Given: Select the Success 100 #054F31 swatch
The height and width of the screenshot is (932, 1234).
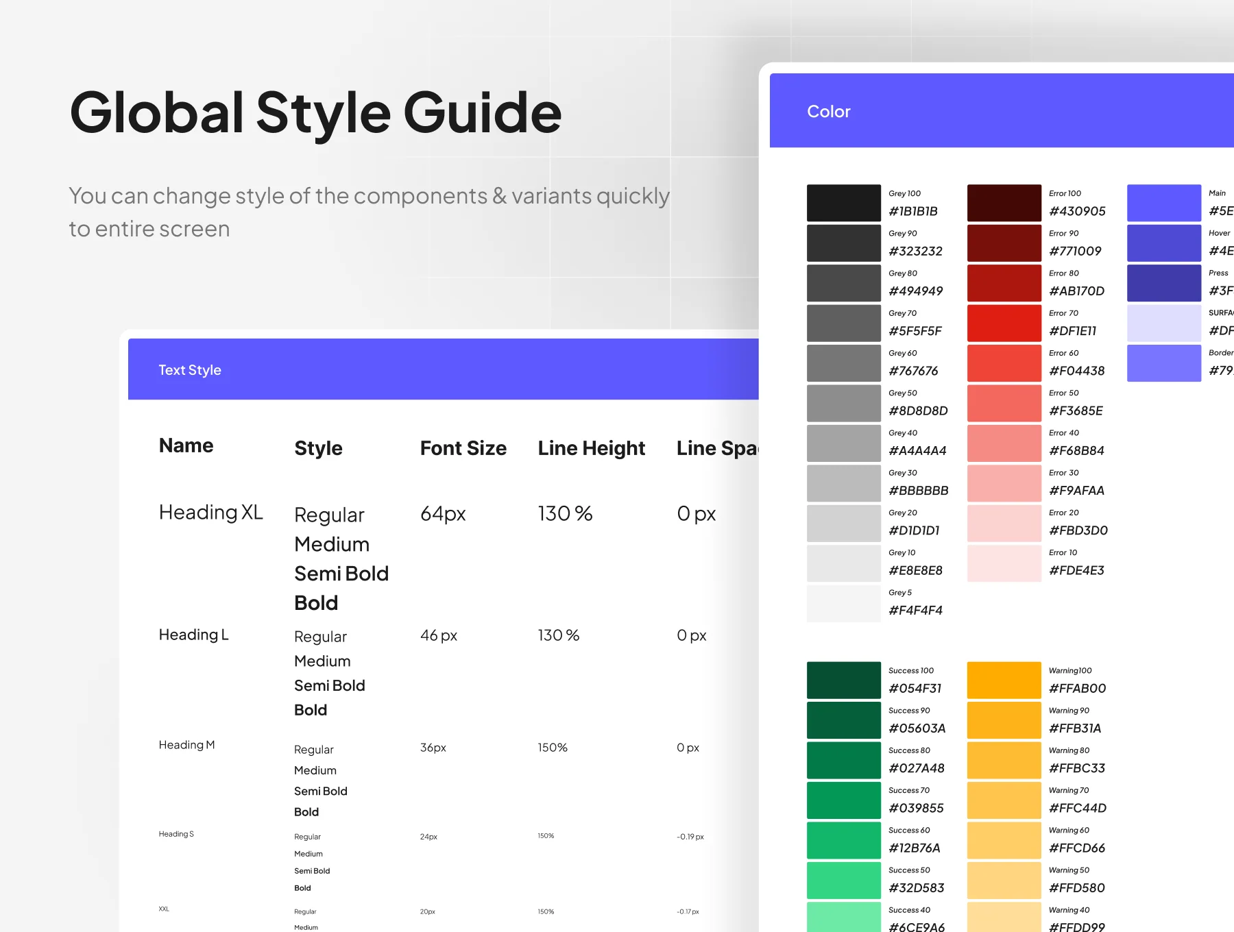Looking at the screenshot, I should (843, 680).
